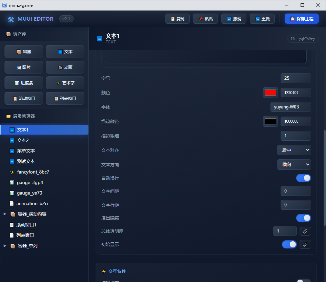Image resolution: width=326 pixels, height=282 pixels.
Task: Add a 列表窗口 list window
Action: (65, 98)
